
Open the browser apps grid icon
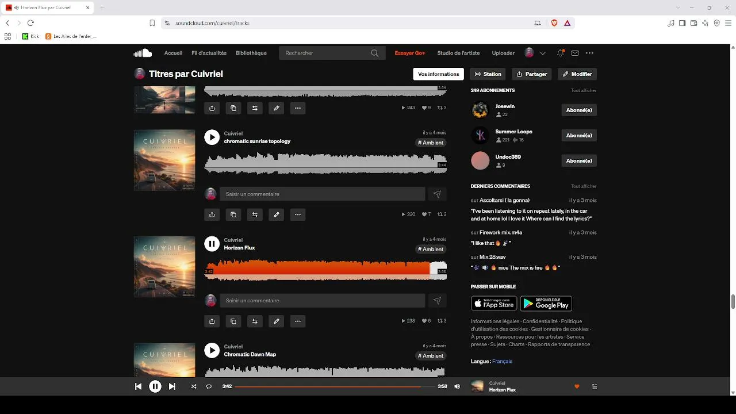(x=7, y=36)
